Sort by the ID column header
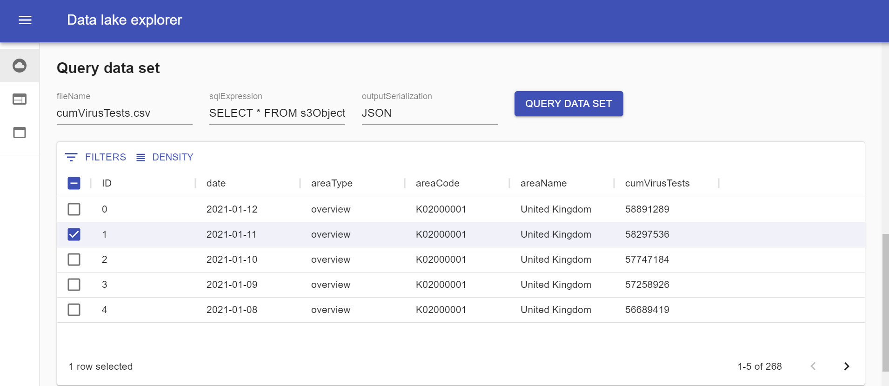Image resolution: width=889 pixels, height=386 pixels. (x=107, y=183)
